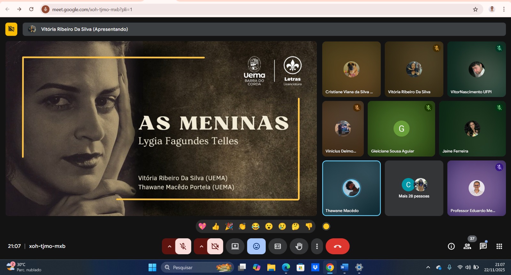Viewport: 511px width, 275px height.
Task: Turn on closed captions
Action: [278, 246]
